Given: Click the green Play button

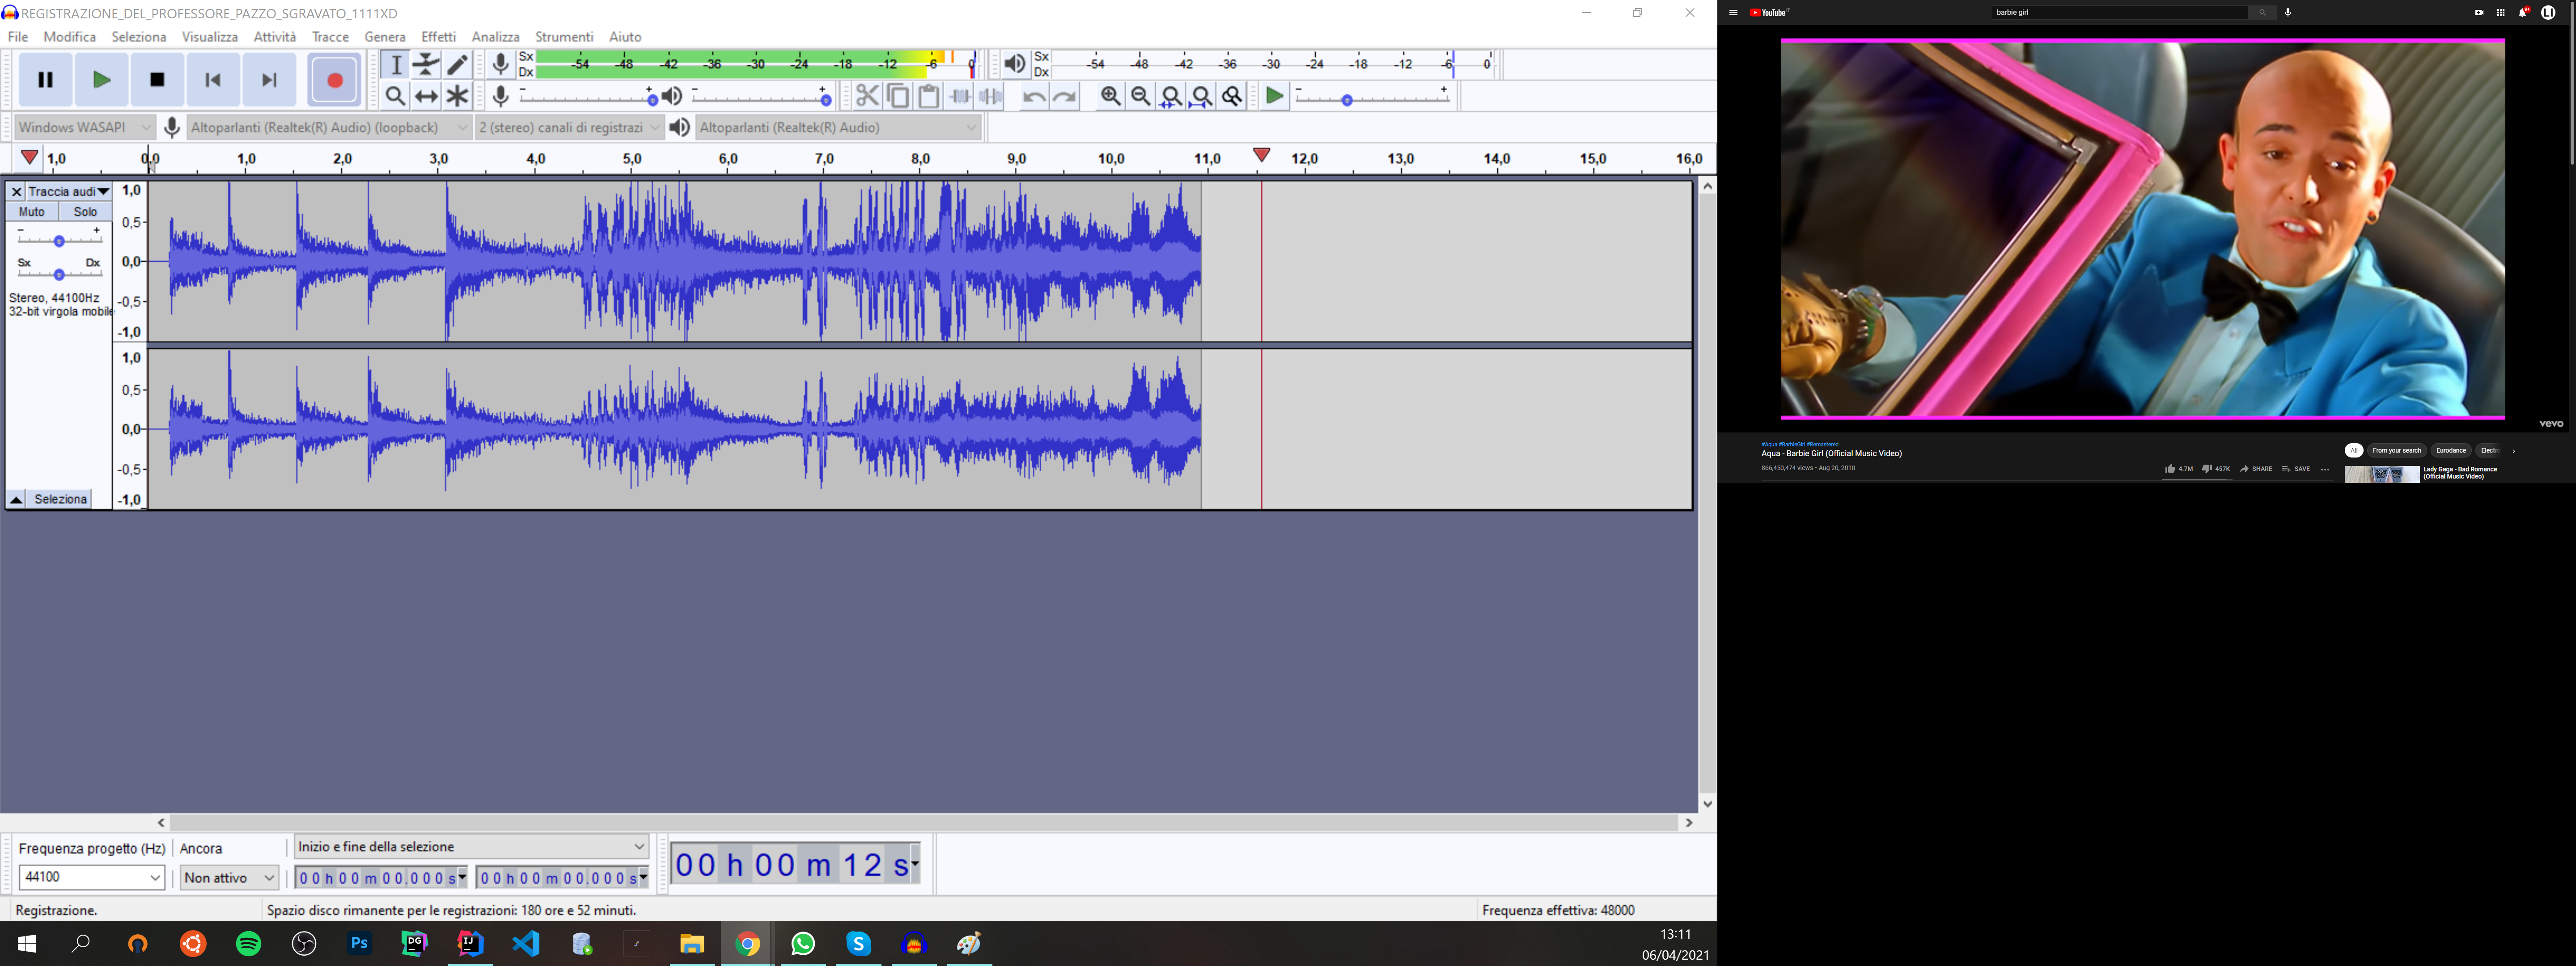Looking at the screenshot, I should 101,80.
